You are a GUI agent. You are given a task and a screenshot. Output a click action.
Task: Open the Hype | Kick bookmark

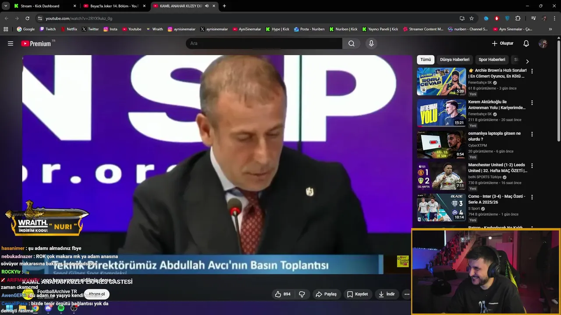277,29
